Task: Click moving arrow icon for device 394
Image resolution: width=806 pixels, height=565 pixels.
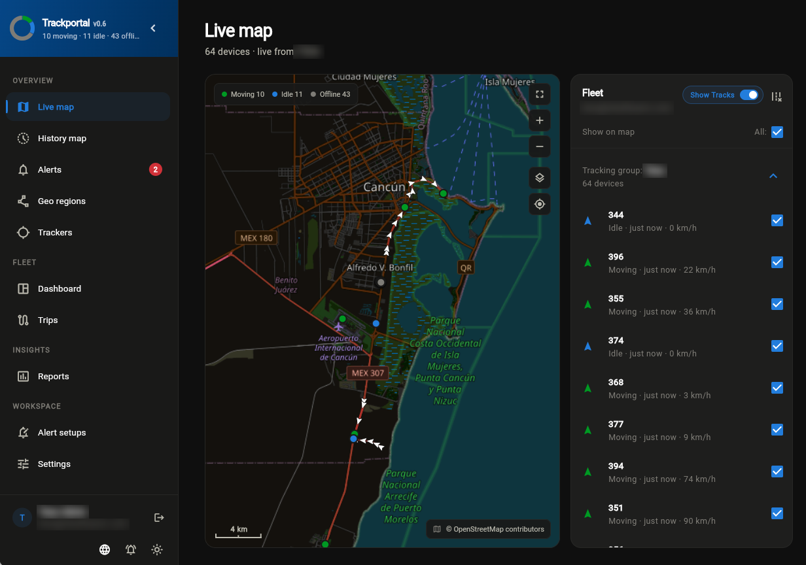Action: pyautogui.click(x=587, y=472)
